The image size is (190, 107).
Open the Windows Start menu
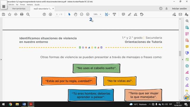point(3,104)
